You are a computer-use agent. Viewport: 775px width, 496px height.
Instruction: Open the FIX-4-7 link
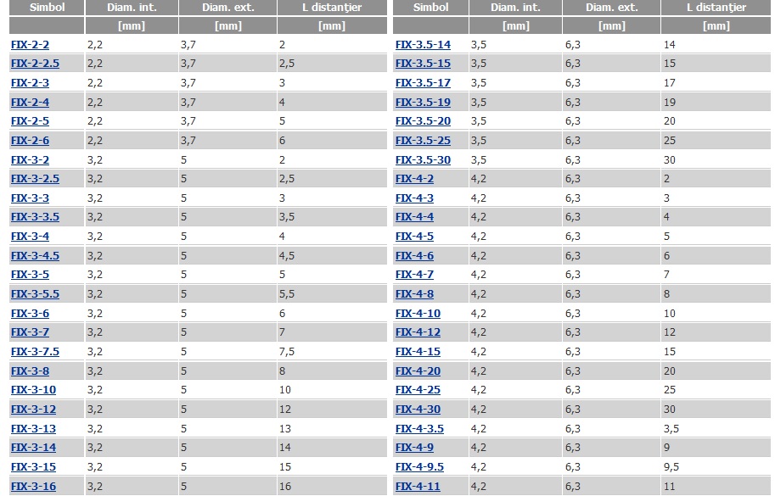click(415, 275)
